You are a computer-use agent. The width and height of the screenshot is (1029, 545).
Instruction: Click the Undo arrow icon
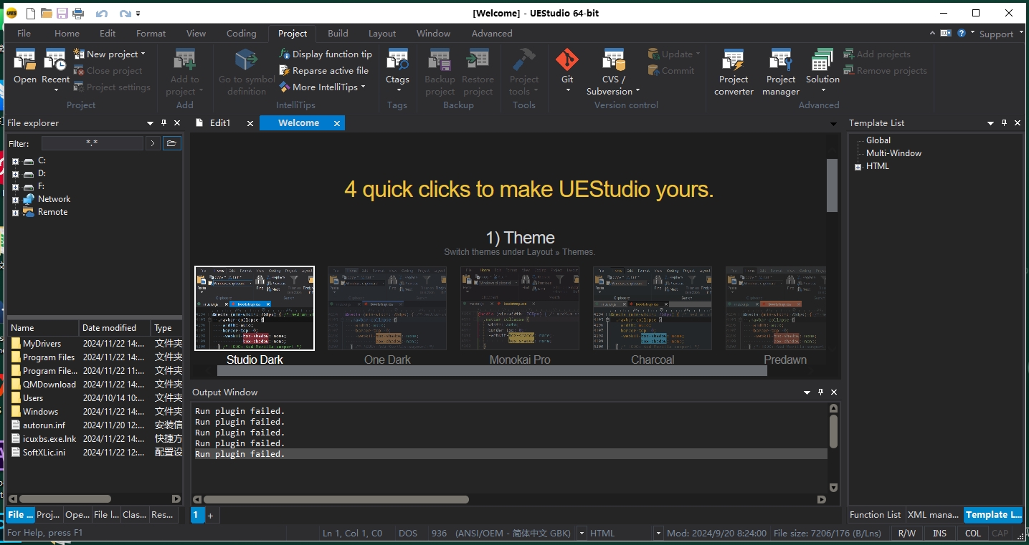(101, 14)
